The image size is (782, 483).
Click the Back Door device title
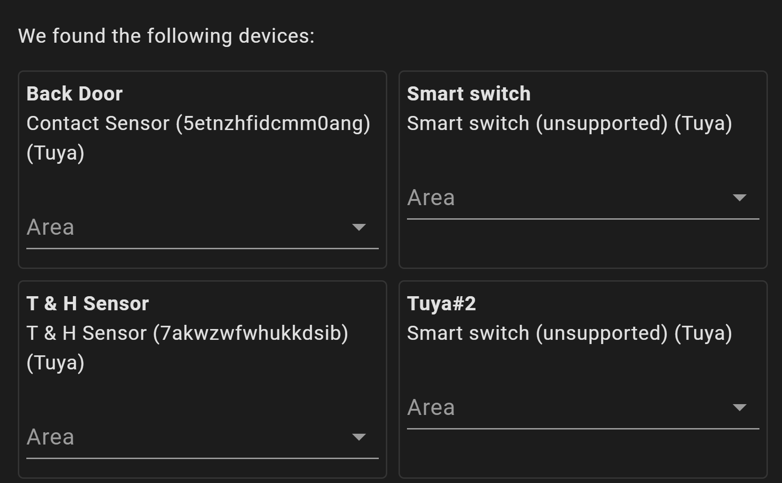pos(74,93)
